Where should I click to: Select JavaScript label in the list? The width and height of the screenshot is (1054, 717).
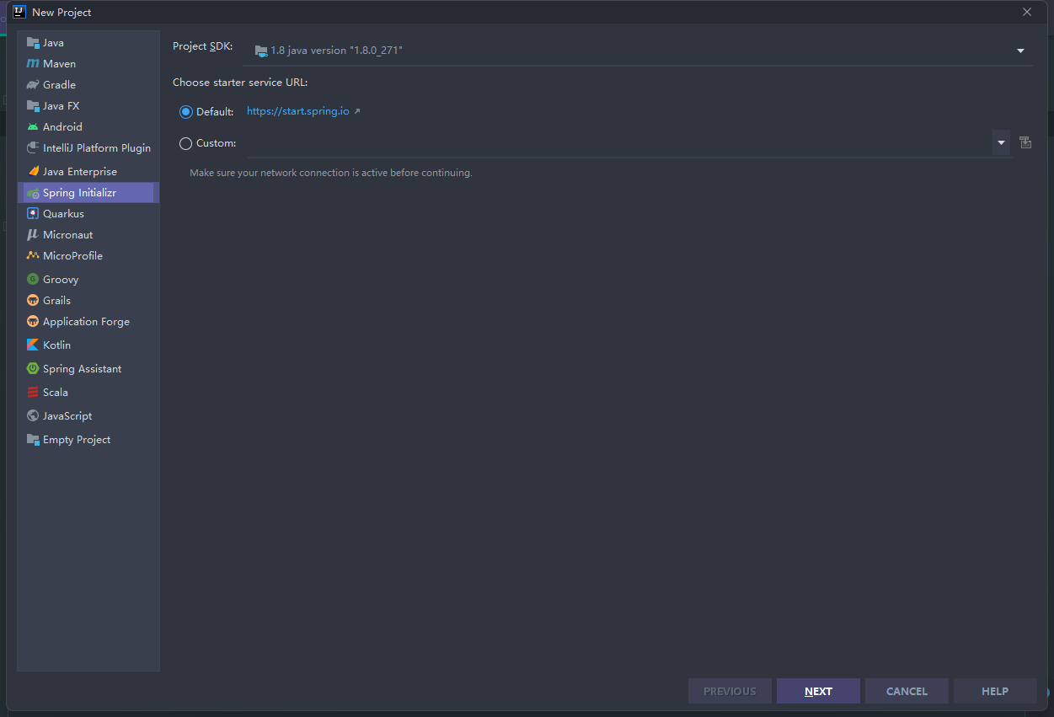coord(67,416)
